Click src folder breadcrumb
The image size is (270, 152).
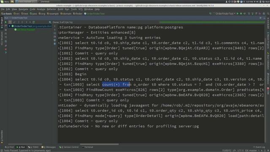click(17, 14)
